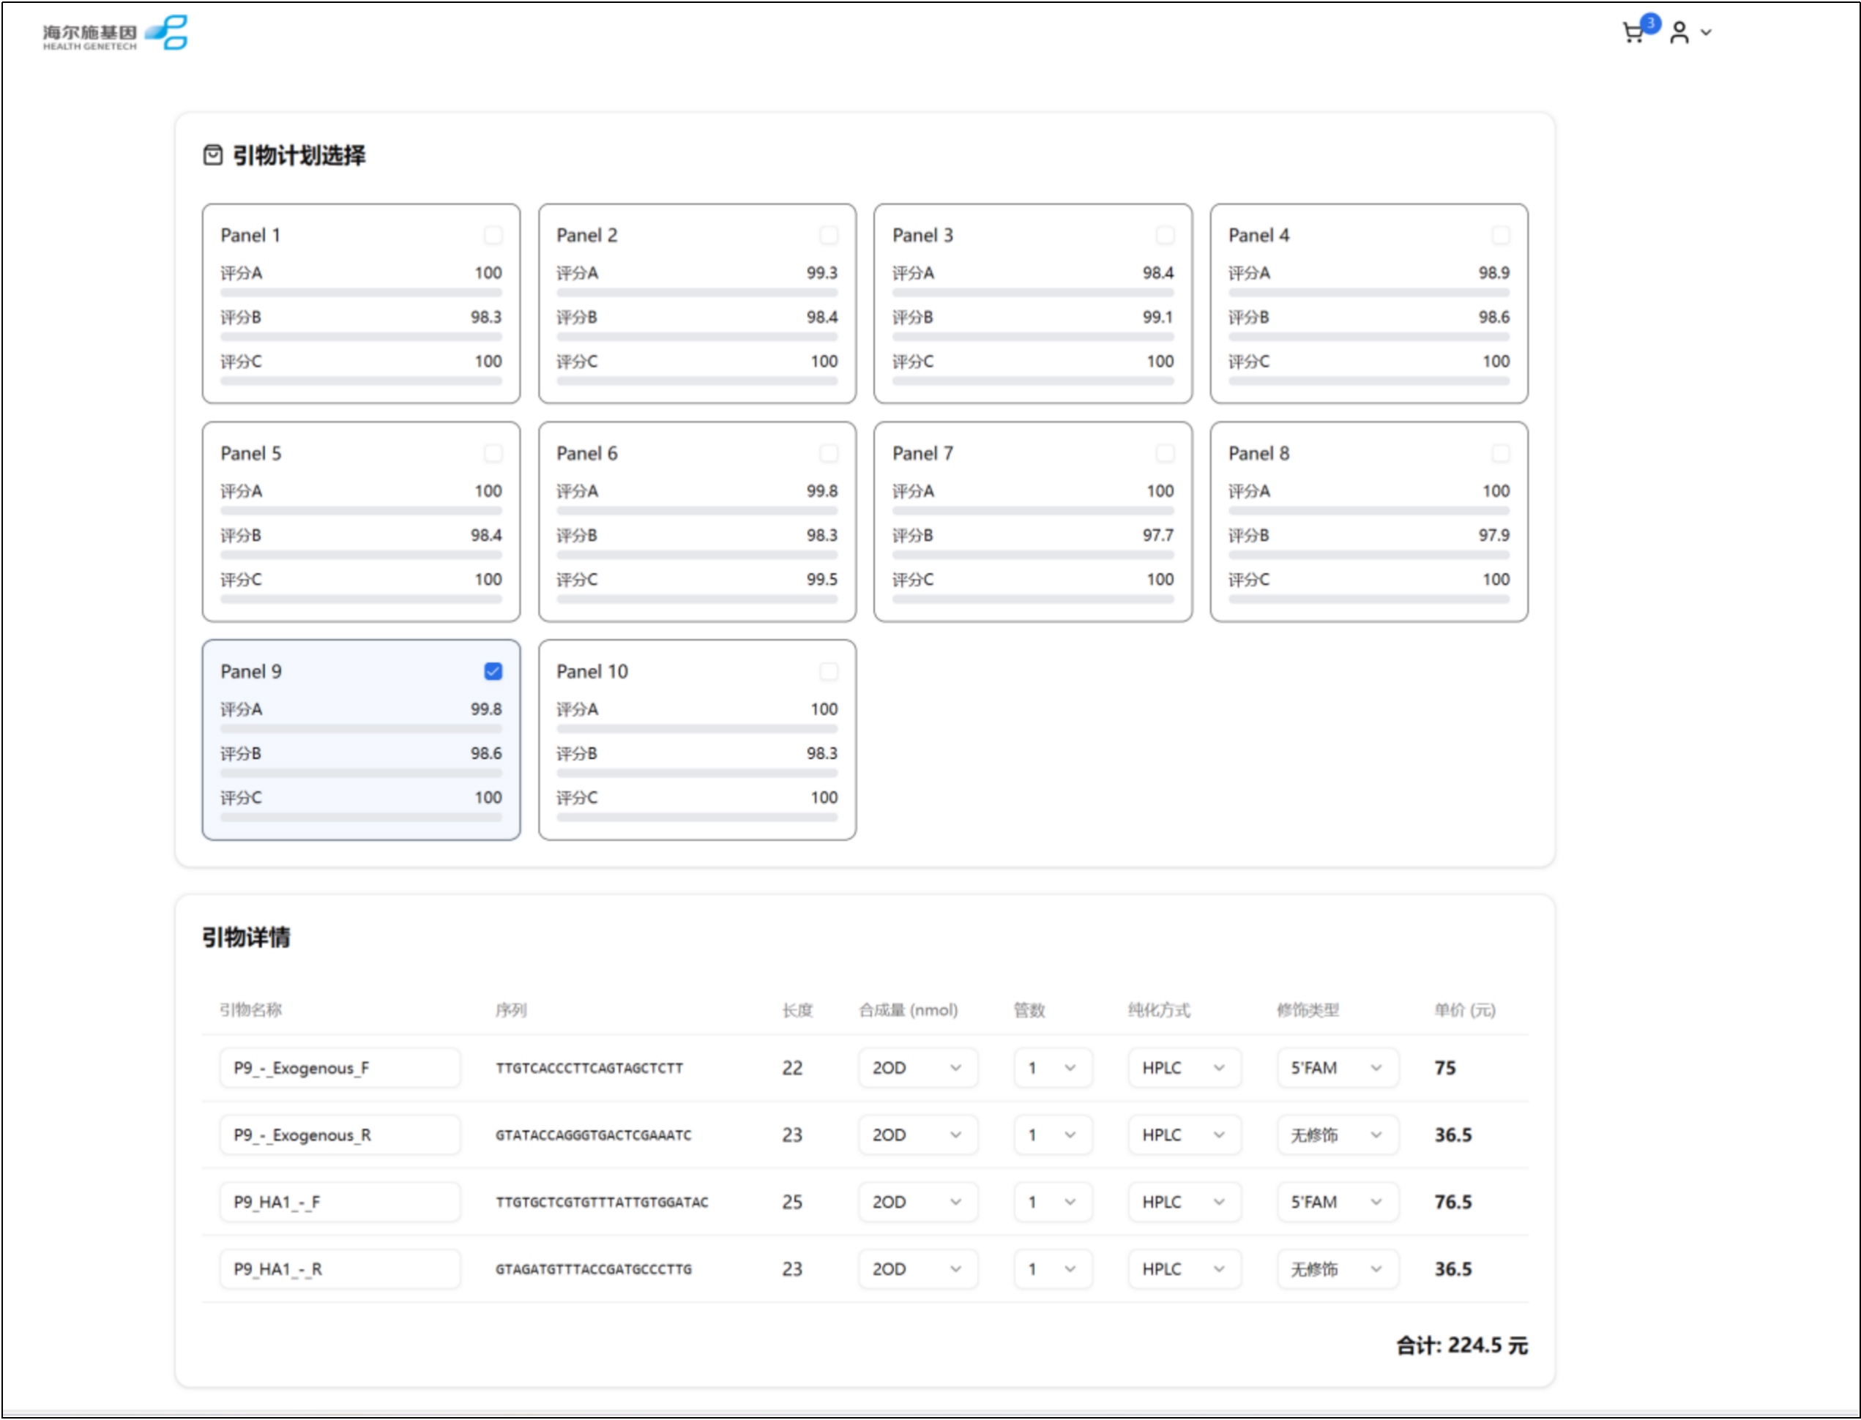
Task: Enable the Panel 10 checkbox
Action: [x=829, y=671]
